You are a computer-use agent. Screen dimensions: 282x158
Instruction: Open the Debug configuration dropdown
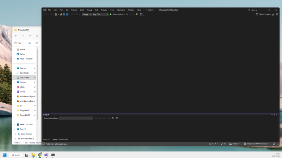(x=86, y=14)
